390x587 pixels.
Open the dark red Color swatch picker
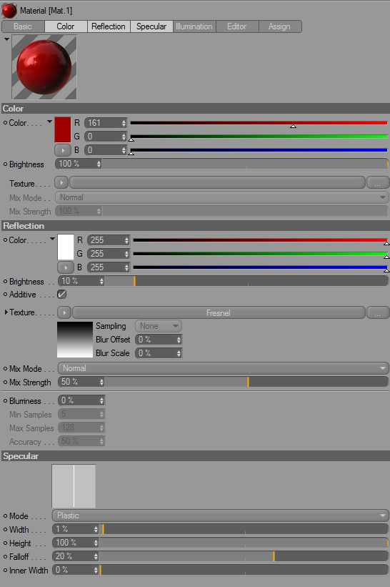[x=63, y=130]
